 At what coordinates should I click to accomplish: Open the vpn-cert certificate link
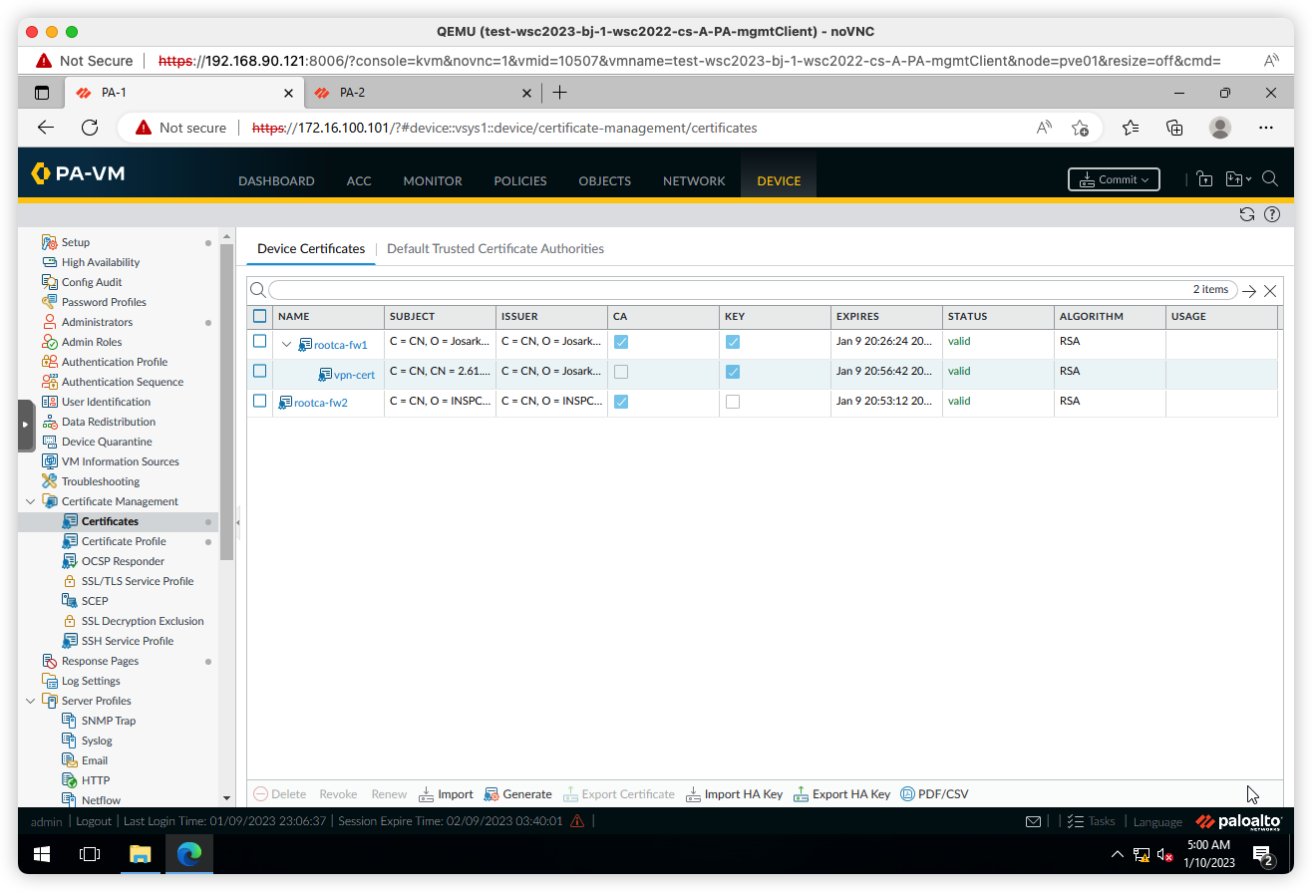click(x=354, y=375)
